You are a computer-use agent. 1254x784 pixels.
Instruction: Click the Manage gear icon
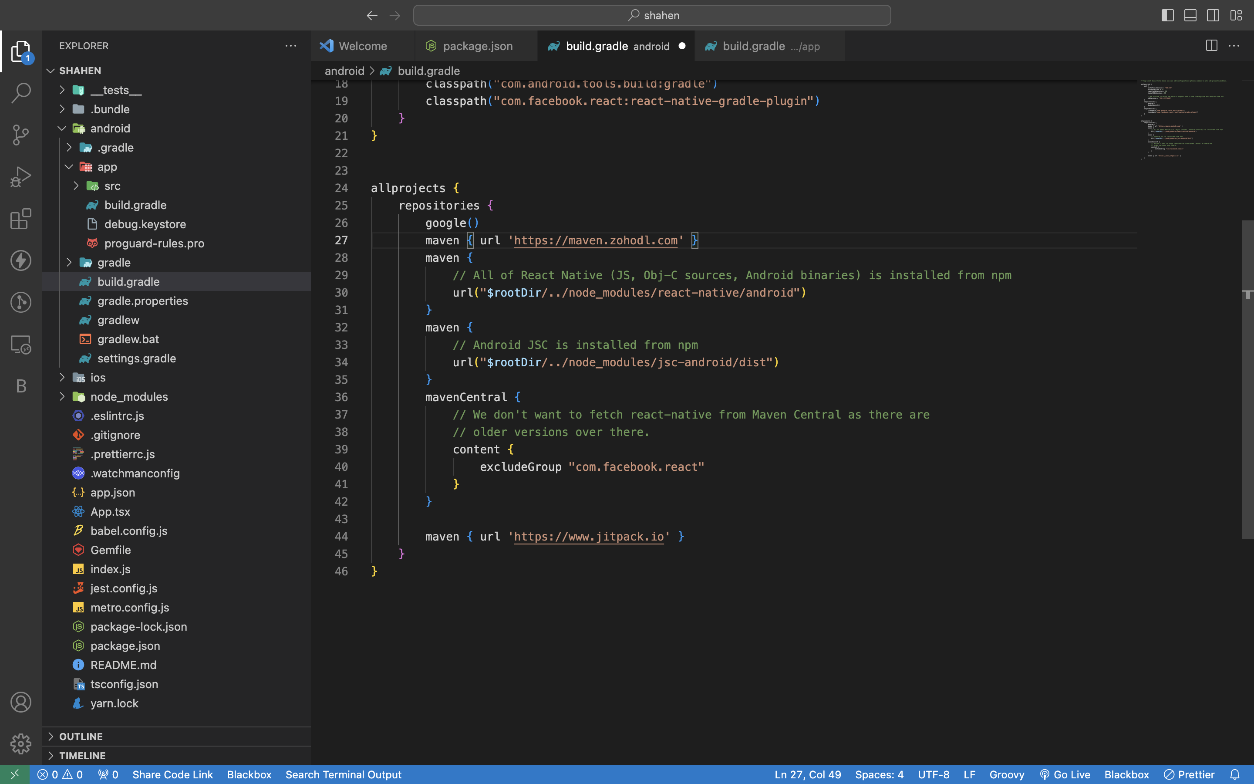pyautogui.click(x=21, y=743)
